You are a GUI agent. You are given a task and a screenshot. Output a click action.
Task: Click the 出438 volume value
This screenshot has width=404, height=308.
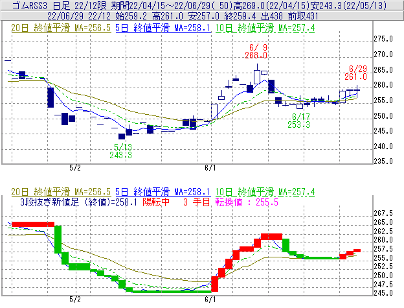tap(272, 16)
